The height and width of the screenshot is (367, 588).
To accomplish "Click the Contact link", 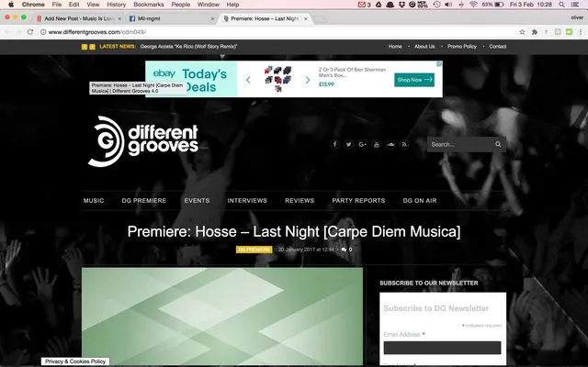I will 498,47.
